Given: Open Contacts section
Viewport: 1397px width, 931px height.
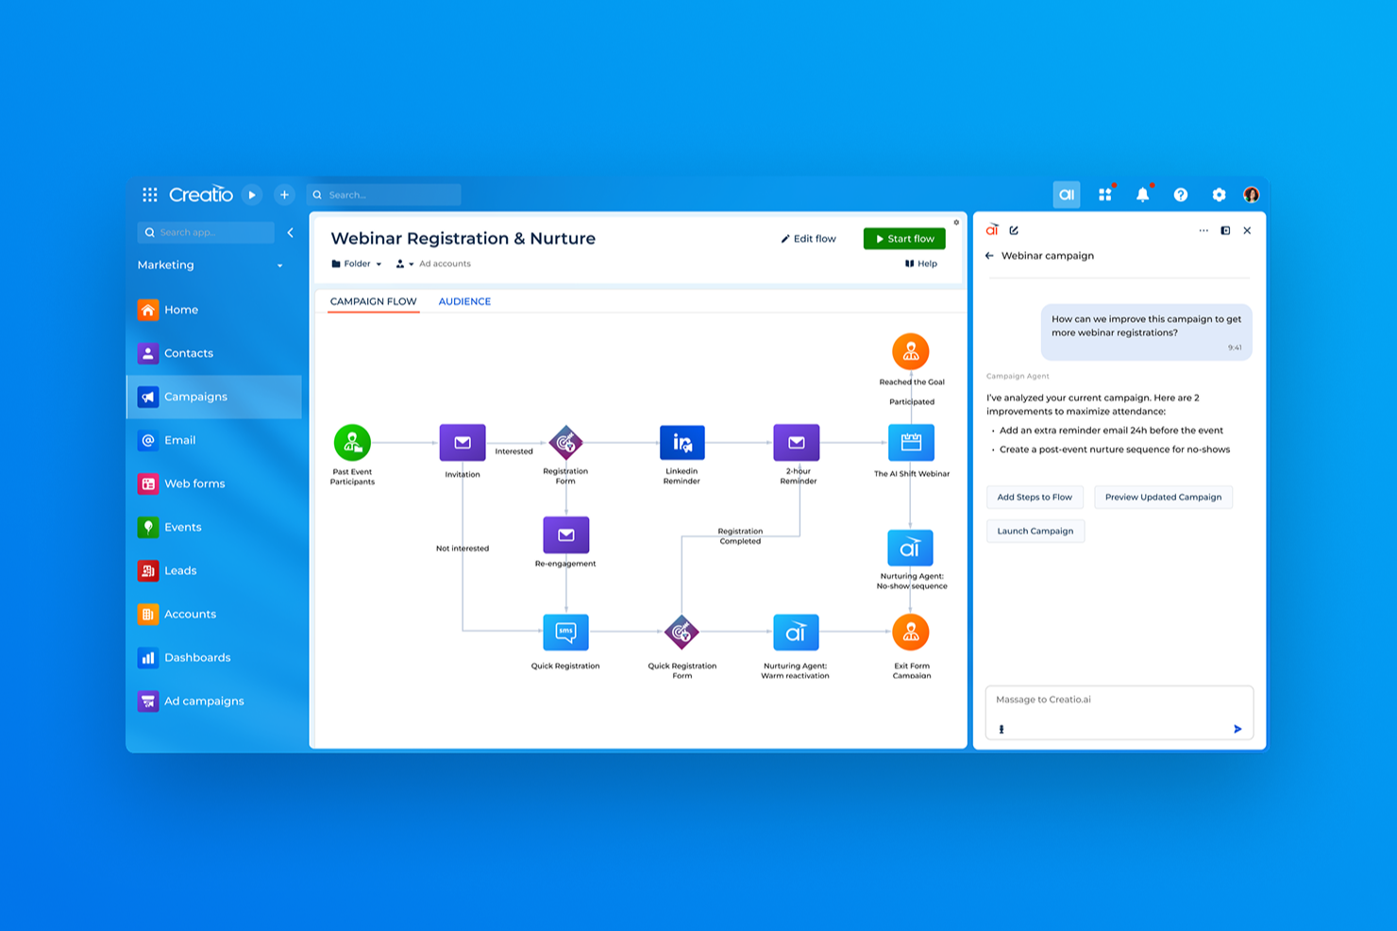Looking at the screenshot, I should (x=214, y=353).
